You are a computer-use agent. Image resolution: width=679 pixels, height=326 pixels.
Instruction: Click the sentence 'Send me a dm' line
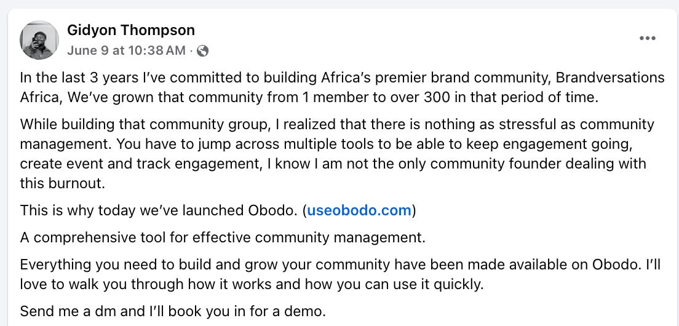click(173, 311)
